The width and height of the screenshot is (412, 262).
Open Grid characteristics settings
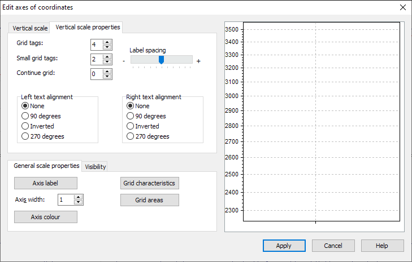point(150,183)
